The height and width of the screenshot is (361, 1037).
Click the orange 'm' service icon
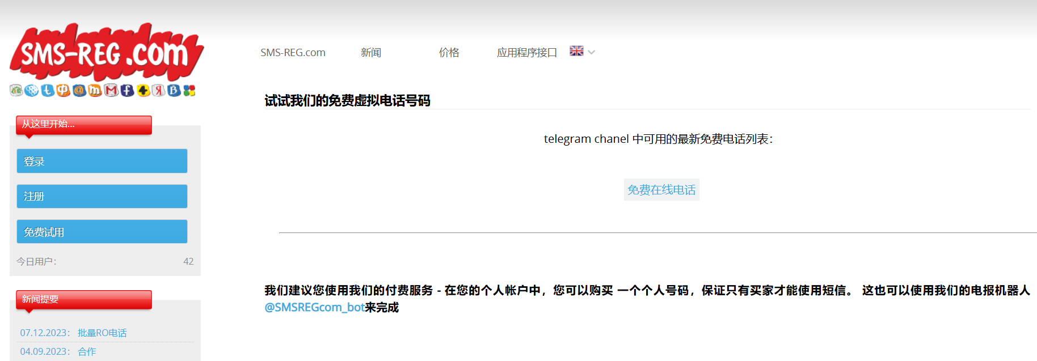pos(95,90)
